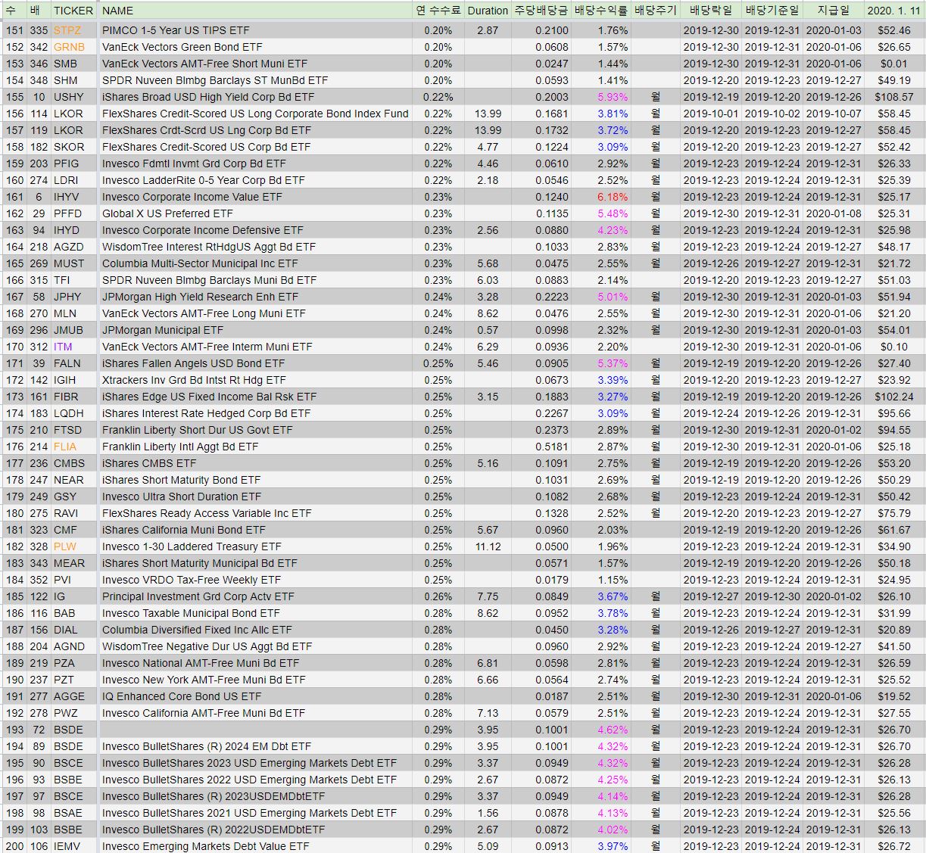The image size is (926, 853).
Task: Select Invesco Taxable Municipal Bond ETF cell
Action: 256,613
